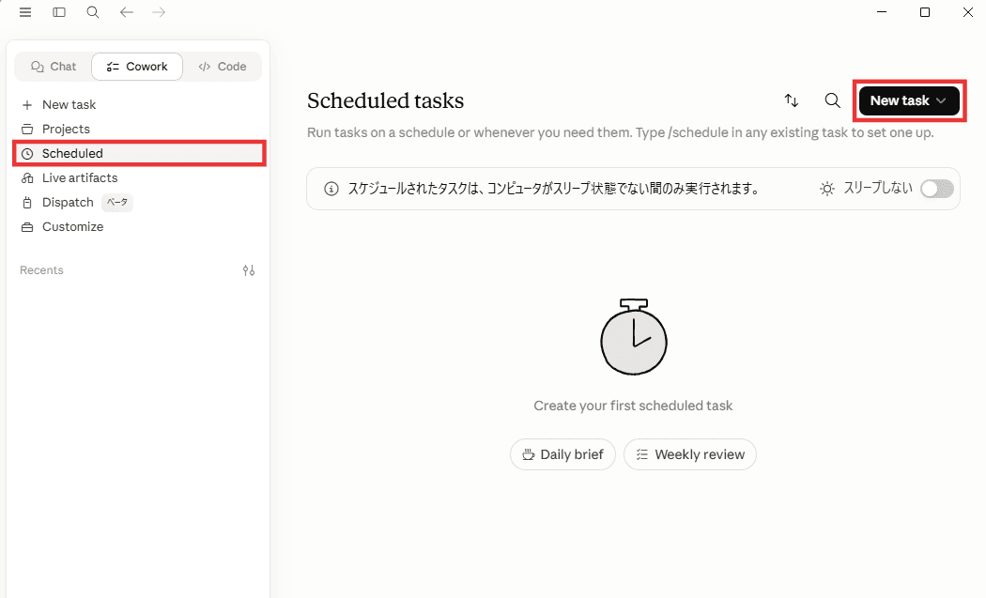Click the sort arrows icon
The height and width of the screenshot is (598, 986).
click(x=792, y=100)
